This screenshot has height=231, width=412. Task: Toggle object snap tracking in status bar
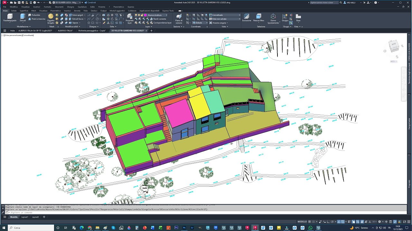coord(339,222)
